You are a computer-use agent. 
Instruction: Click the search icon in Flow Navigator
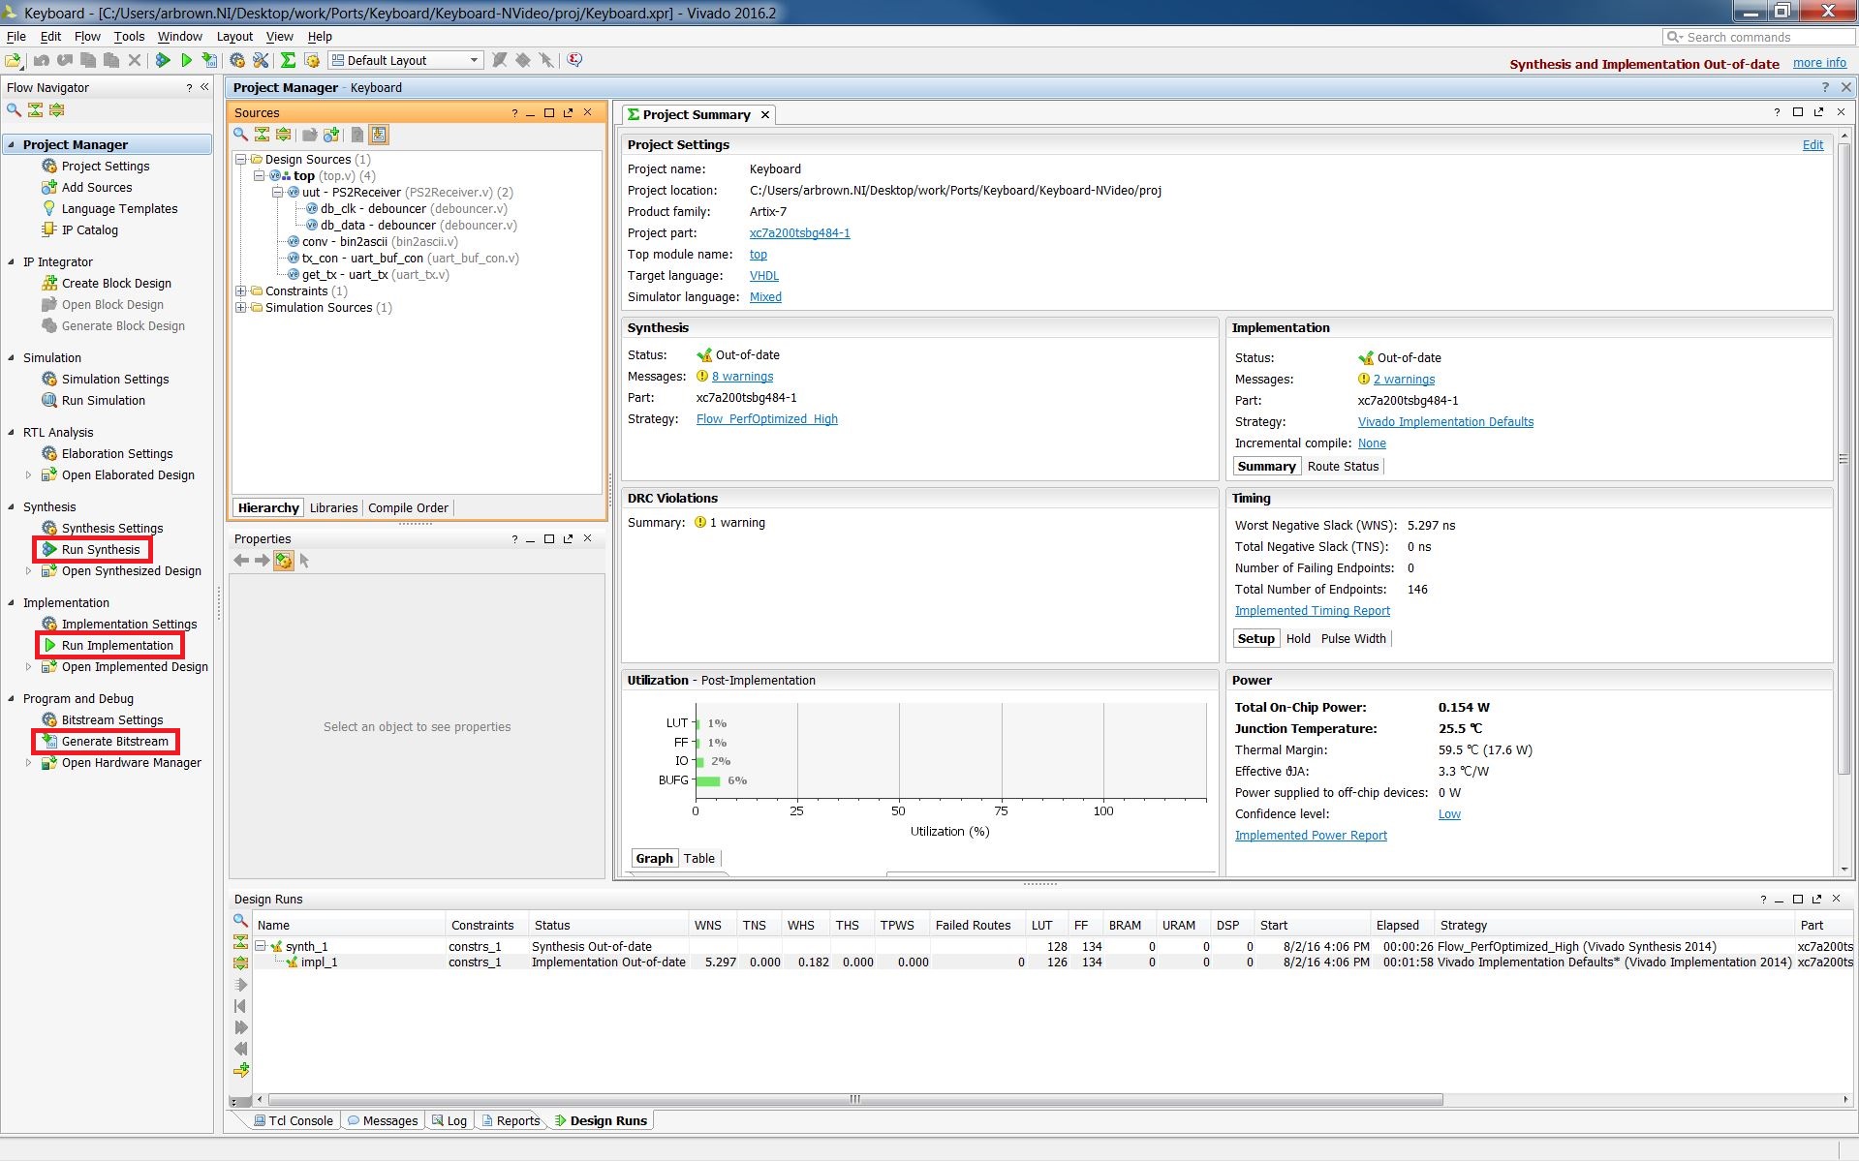pyautogui.click(x=14, y=109)
